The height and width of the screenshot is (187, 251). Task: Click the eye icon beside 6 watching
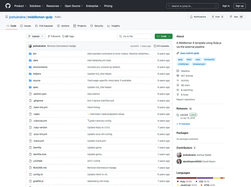pyautogui.click(x=178, y=90)
